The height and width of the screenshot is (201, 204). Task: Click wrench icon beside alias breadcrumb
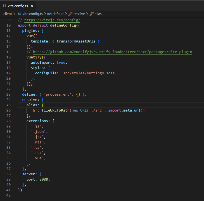91,14
